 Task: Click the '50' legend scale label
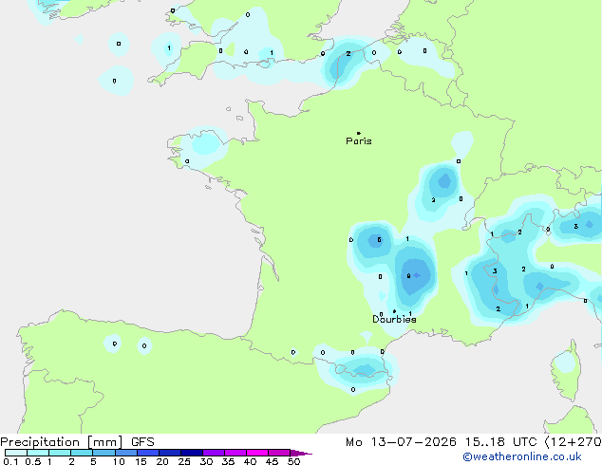click(293, 461)
